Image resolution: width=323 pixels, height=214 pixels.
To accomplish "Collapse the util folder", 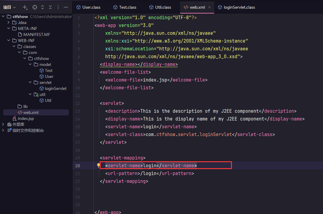I will tap(30, 94).
